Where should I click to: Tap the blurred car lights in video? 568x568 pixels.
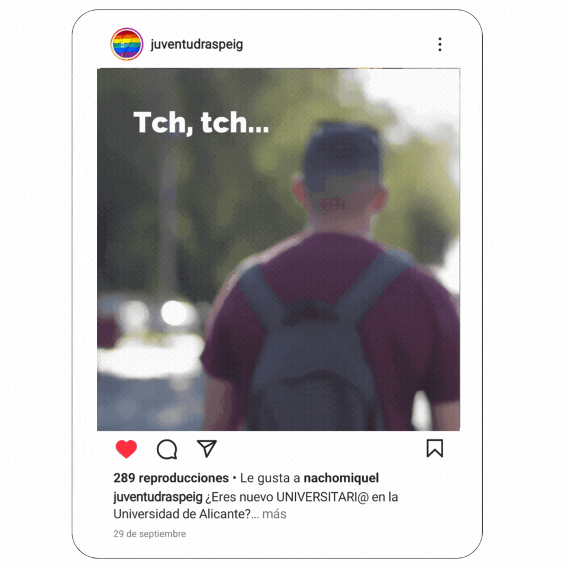(x=156, y=314)
